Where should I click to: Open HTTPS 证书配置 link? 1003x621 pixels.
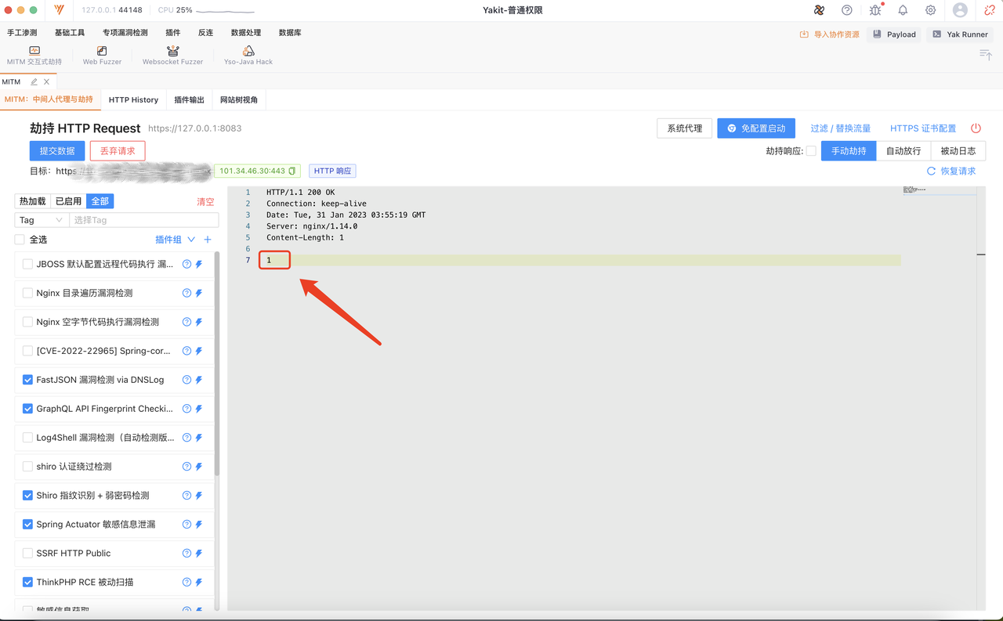pos(923,128)
